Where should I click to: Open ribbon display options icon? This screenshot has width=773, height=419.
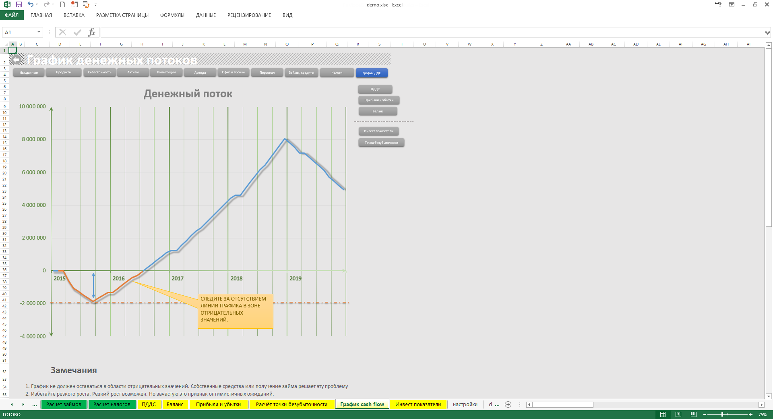(732, 4)
